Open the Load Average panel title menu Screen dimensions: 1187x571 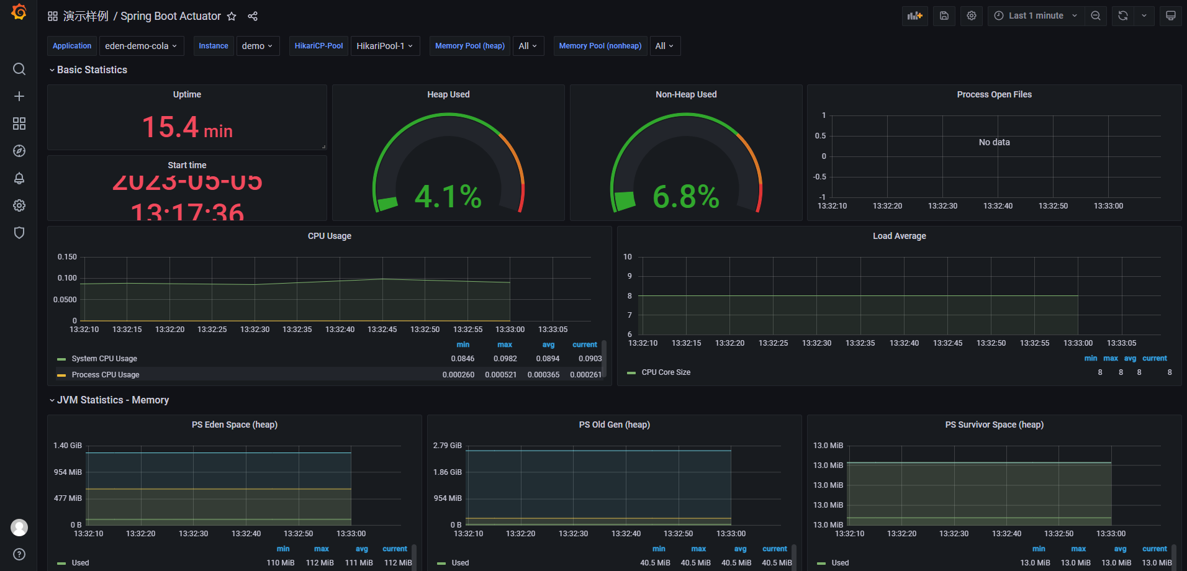(x=899, y=236)
